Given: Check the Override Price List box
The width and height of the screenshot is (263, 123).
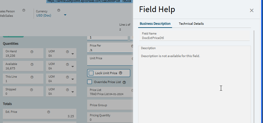Looking at the screenshot, I should pos(90,82).
